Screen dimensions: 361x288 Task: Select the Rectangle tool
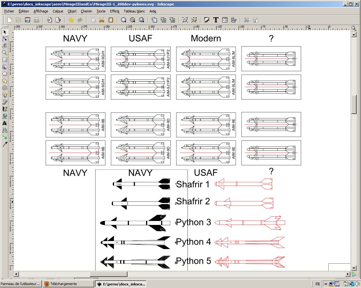[5, 60]
